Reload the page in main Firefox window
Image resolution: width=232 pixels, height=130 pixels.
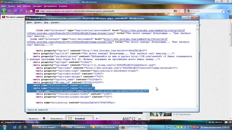pyautogui.click(x=18, y=11)
